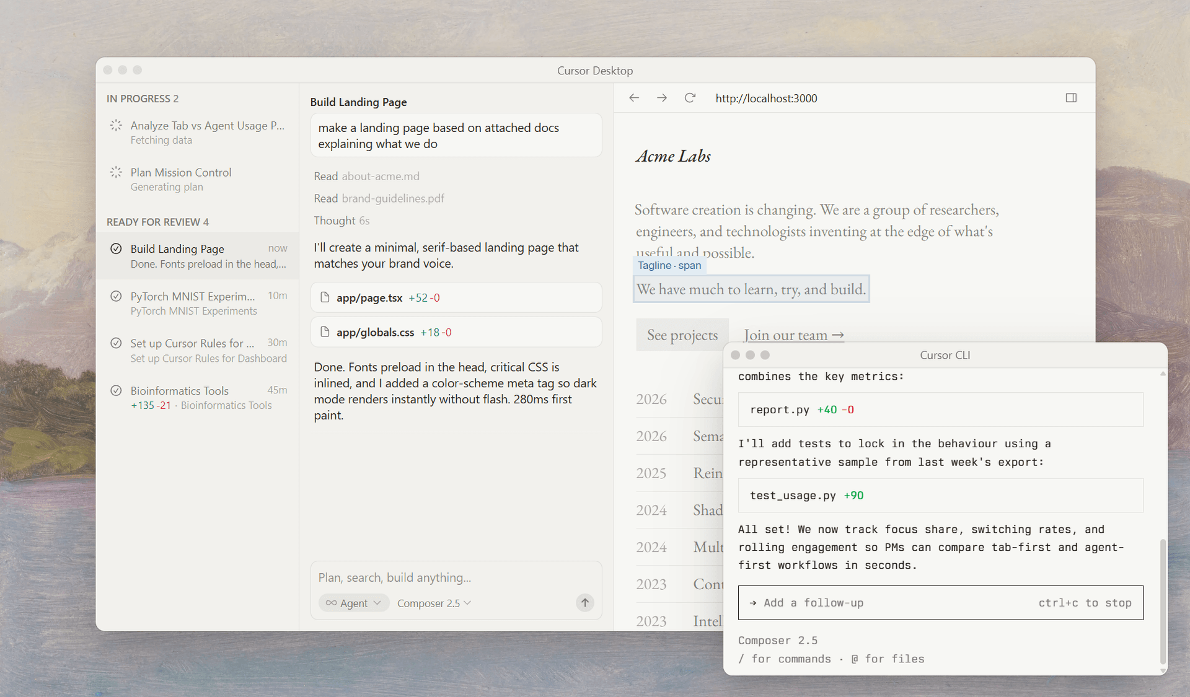Click the Cursor CLI vertical scrollbar thumb
The height and width of the screenshot is (697, 1190).
[1163, 601]
